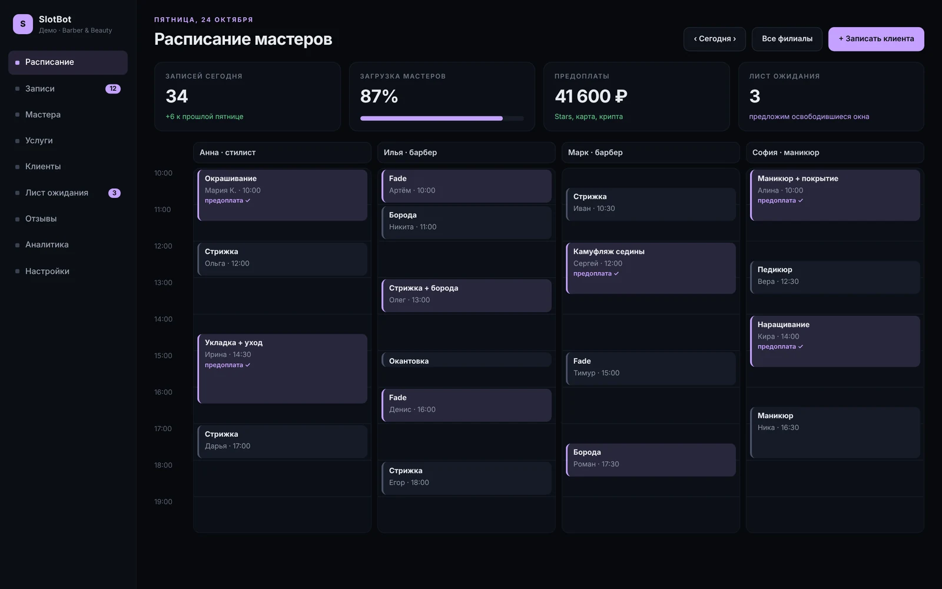Screen dimensions: 942x589
Task: Click the +6 к прошлой пятнице text
Action: coord(204,117)
